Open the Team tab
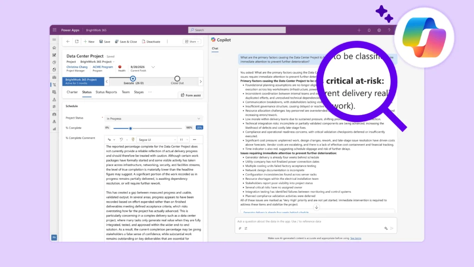This screenshot has width=474, height=267. click(125, 92)
